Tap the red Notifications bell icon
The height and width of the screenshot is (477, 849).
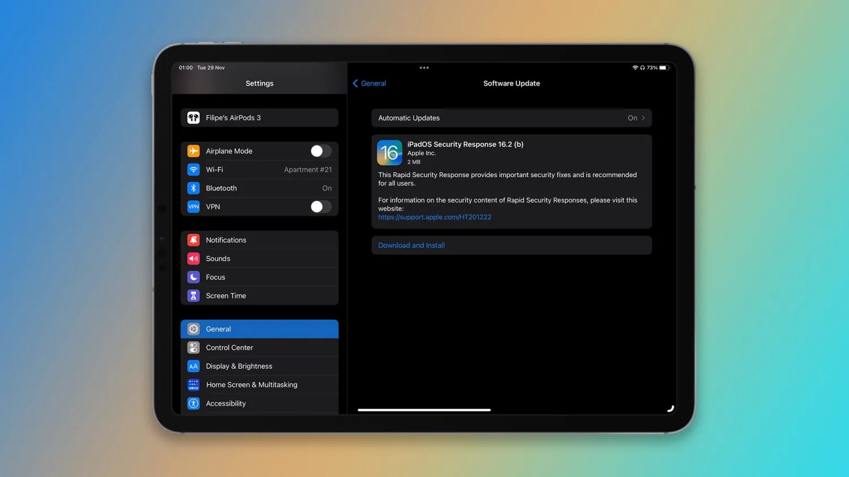pyautogui.click(x=194, y=240)
